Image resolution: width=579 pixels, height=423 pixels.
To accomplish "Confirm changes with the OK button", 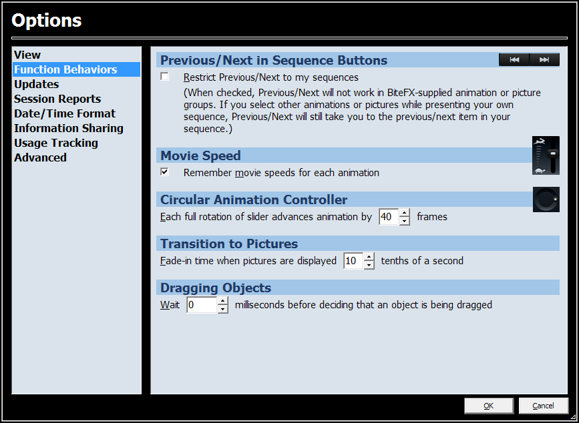I will (489, 406).
